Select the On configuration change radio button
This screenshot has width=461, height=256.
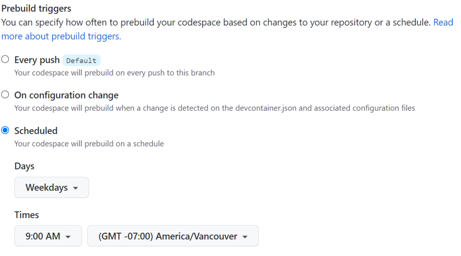(x=5, y=94)
